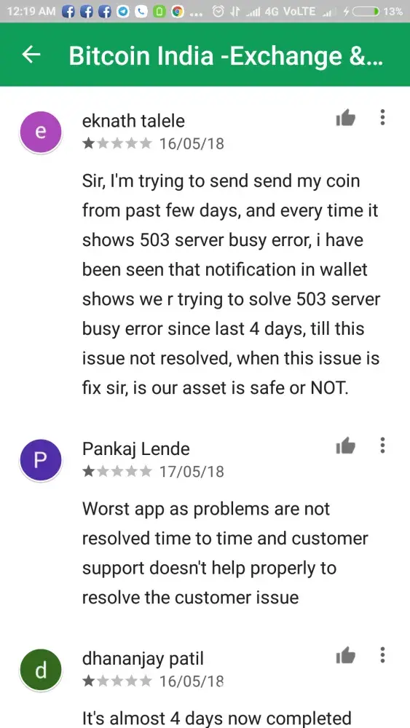The height and width of the screenshot is (728, 410).
Task: Give thumbs up to Pankaj Lende's review
Action: pos(345,446)
